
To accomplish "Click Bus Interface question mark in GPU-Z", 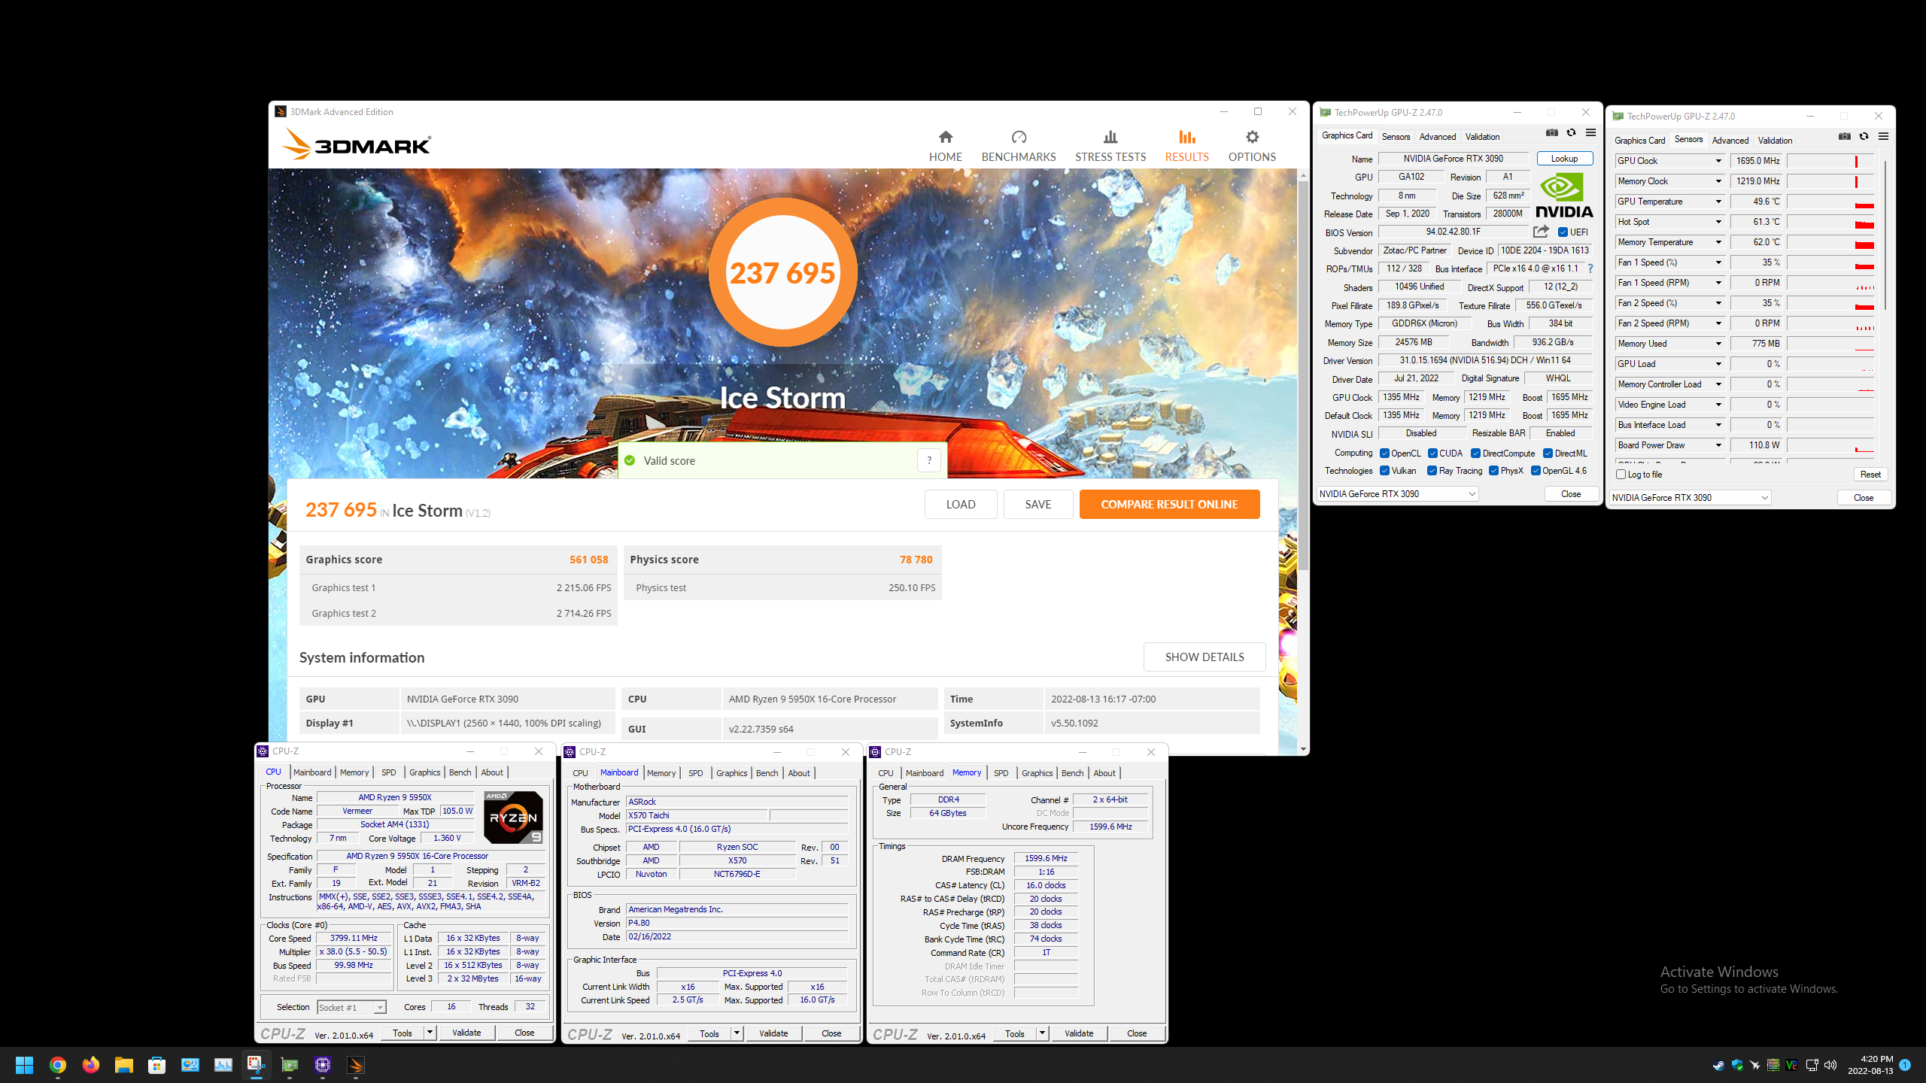I will pyautogui.click(x=1590, y=268).
